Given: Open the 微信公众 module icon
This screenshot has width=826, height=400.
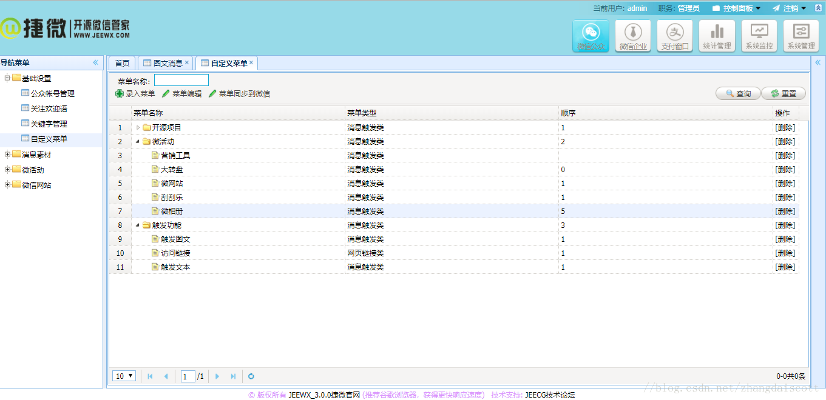Looking at the screenshot, I should click(591, 36).
